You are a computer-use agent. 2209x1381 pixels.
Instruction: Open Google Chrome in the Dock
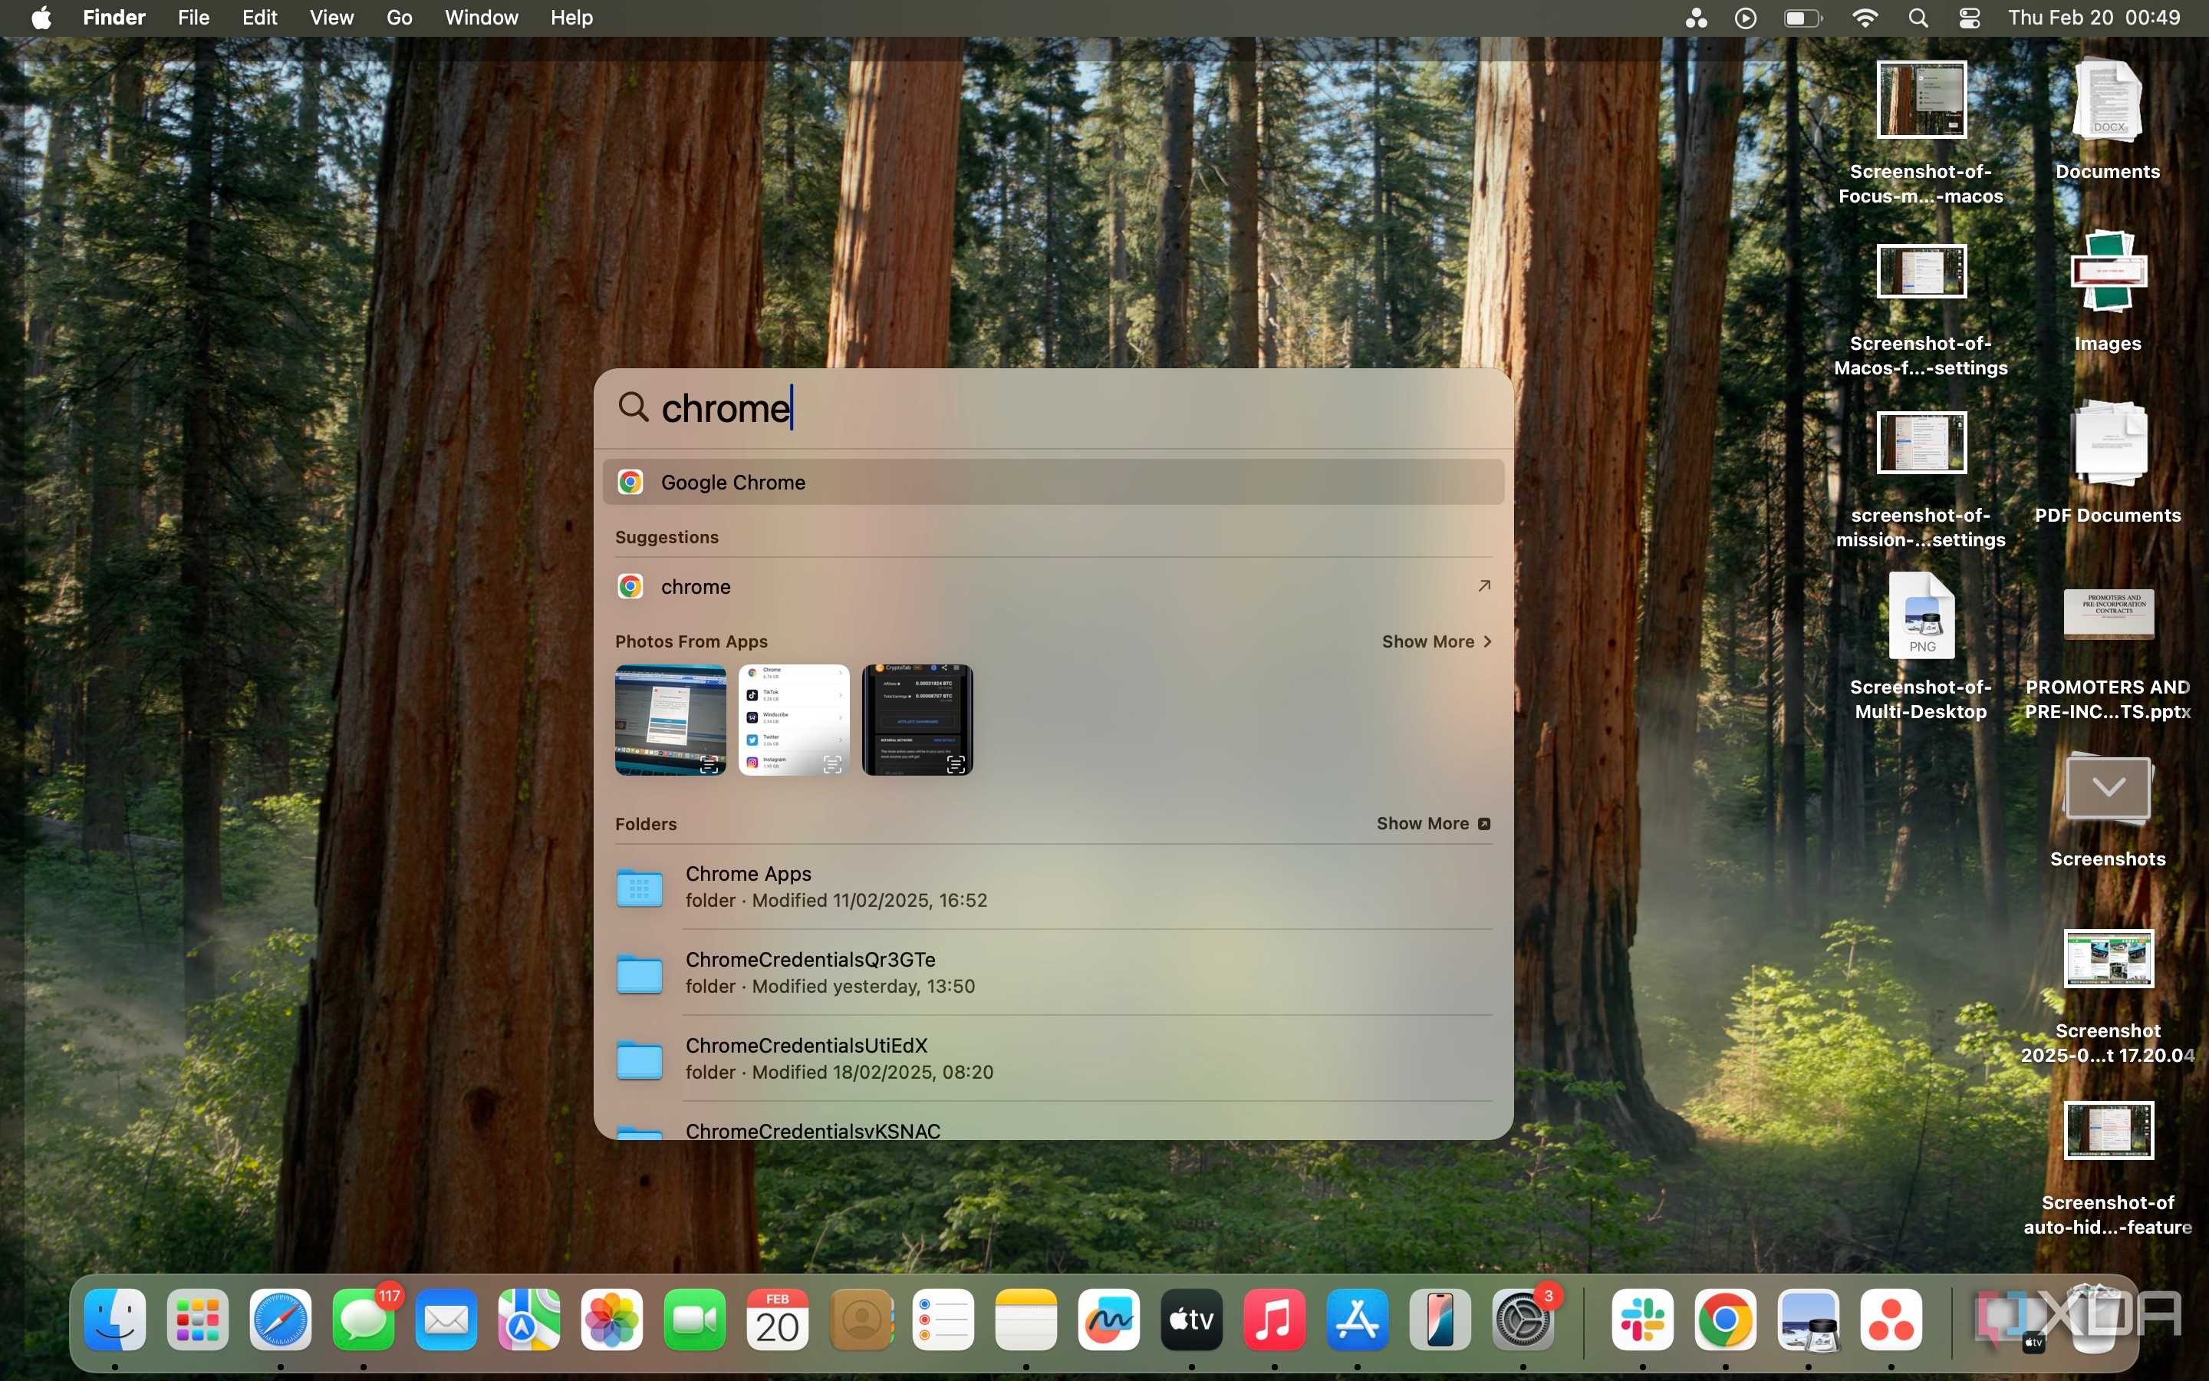pos(1725,1320)
